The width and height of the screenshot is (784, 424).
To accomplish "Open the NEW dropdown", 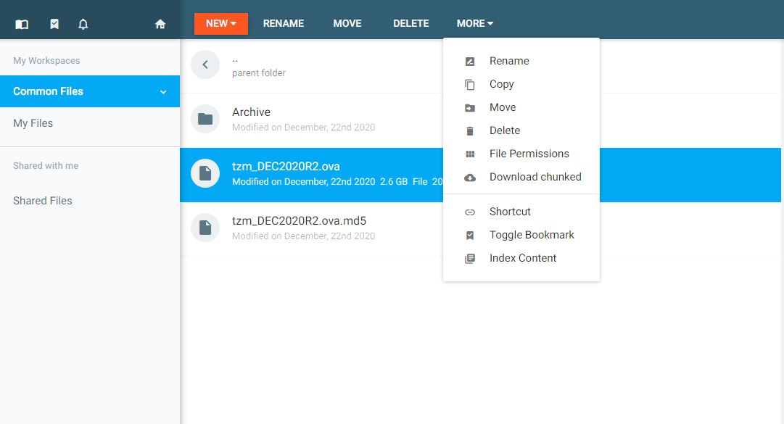I will 220,23.
